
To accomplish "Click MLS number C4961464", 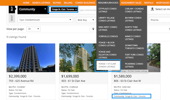I will coord(126,87).
